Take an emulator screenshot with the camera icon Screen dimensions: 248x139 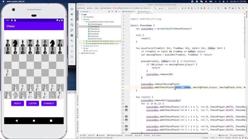72,36
